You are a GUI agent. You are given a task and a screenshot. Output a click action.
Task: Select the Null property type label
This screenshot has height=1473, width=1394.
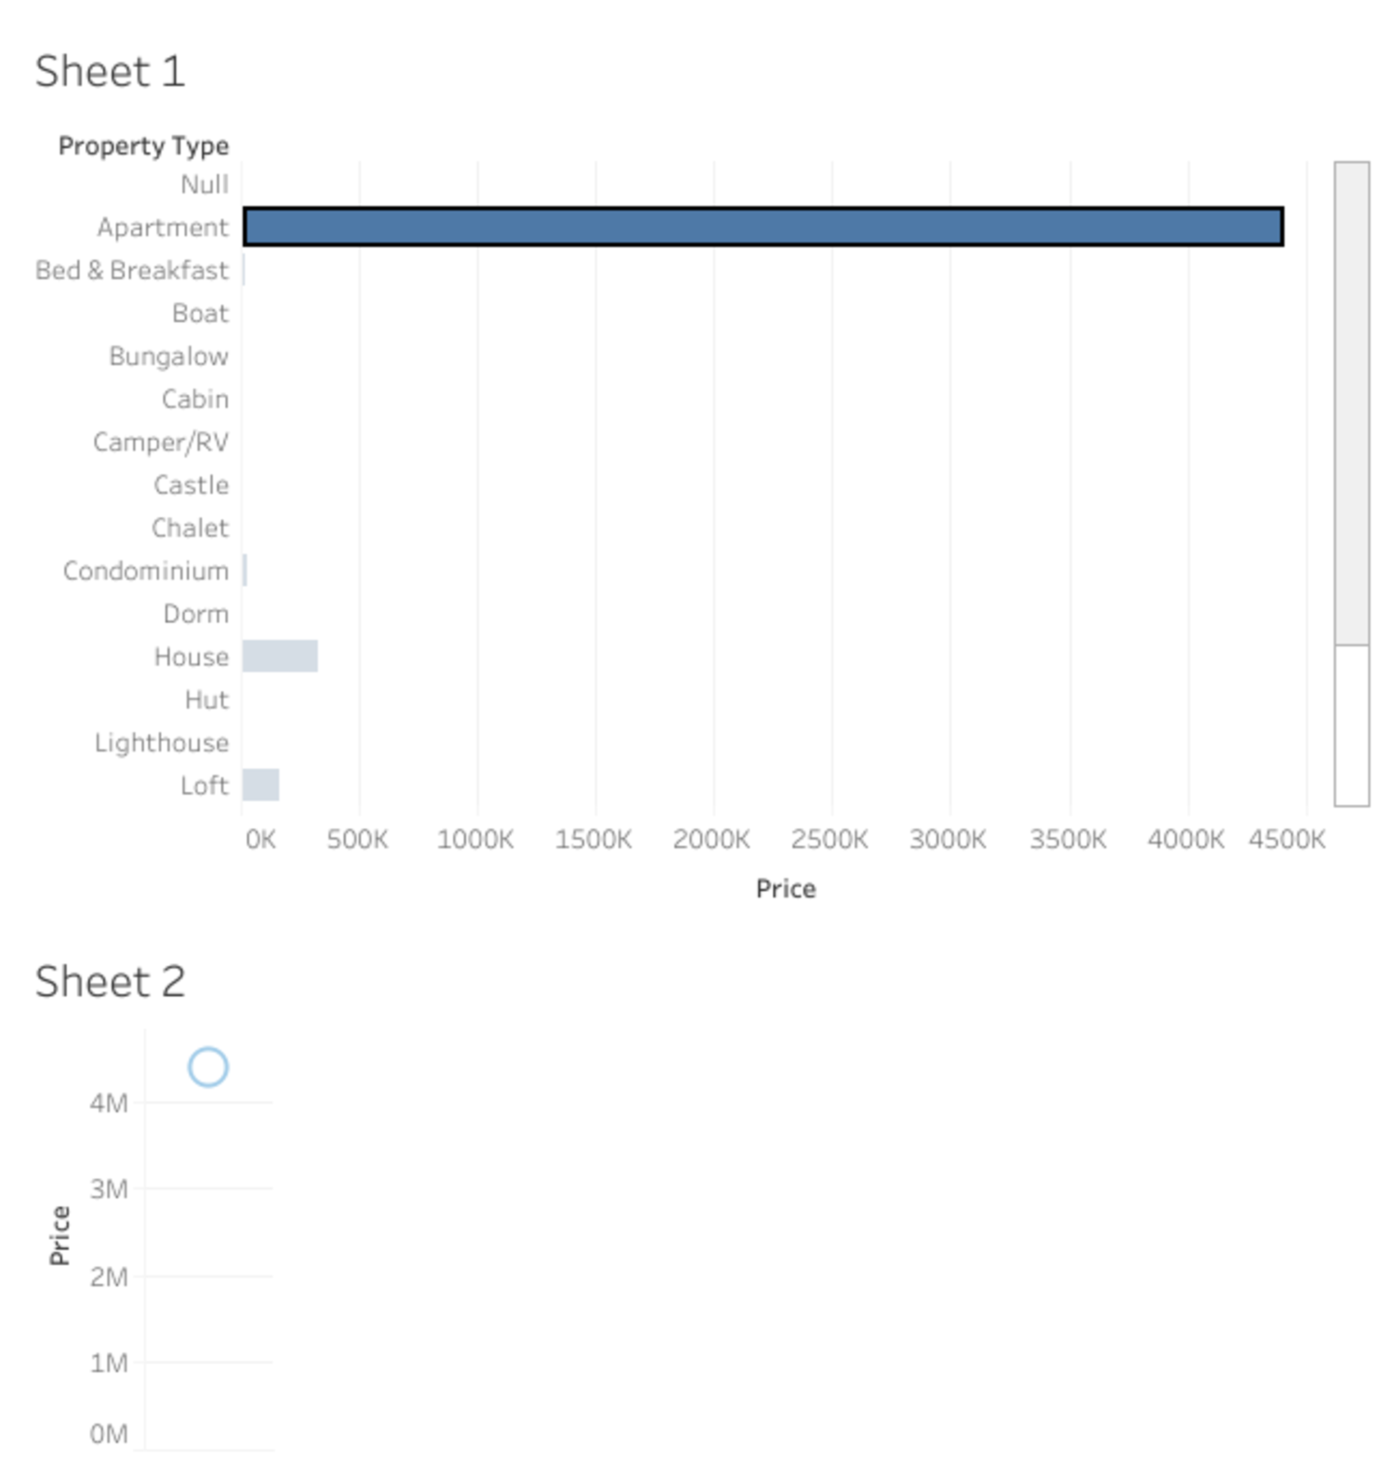point(204,184)
